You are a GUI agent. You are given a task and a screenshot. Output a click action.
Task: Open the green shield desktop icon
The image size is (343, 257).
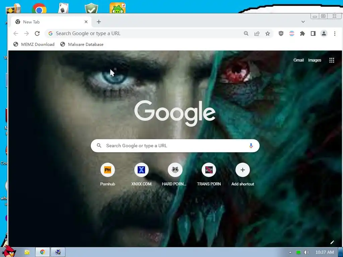tap(91, 8)
